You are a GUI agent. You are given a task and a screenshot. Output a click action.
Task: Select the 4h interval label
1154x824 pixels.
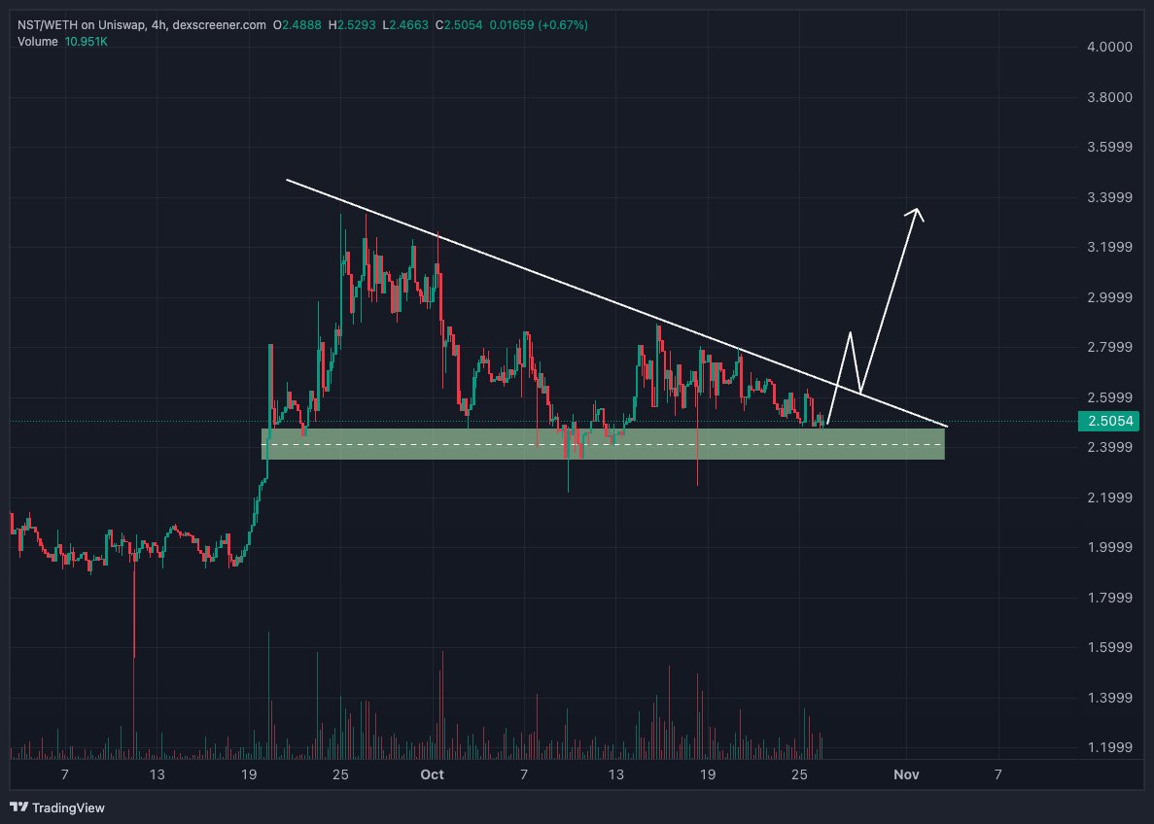coord(158,25)
